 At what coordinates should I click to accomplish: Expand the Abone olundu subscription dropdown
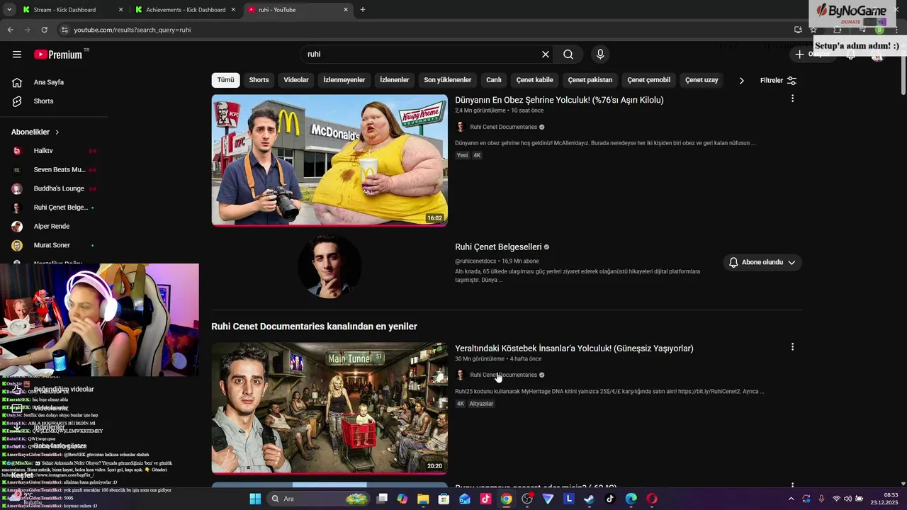coord(762,262)
